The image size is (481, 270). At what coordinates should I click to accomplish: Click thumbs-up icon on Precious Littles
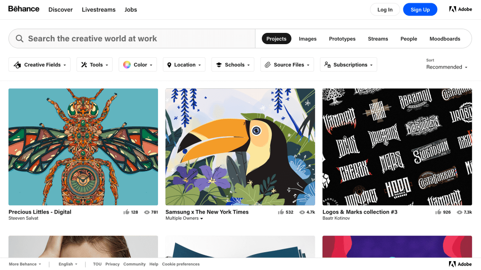pyautogui.click(x=126, y=212)
